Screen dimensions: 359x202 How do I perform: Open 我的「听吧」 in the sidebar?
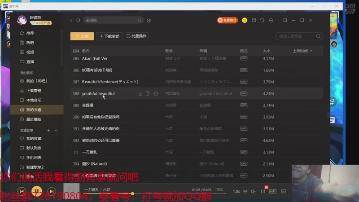click(37, 81)
